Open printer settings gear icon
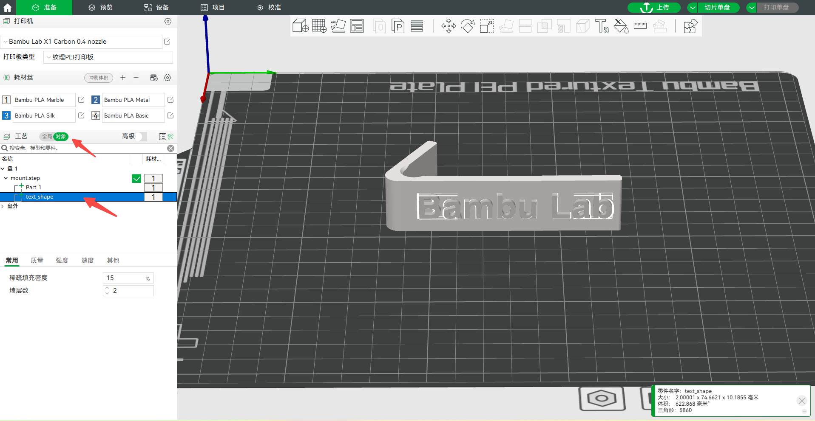This screenshot has height=421, width=815. (168, 21)
